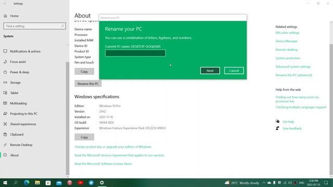The image size is (333, 187).
Task: Copy the device specifications
Action: coord(84,72)
